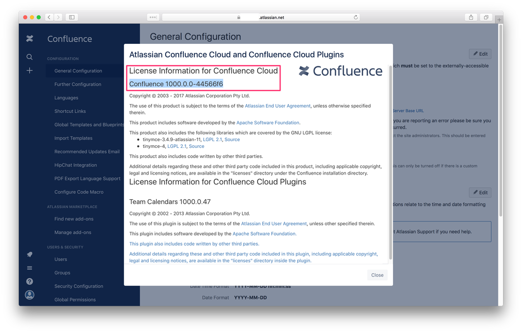Click the upper Edit button on page
The height and width of the screenshot is (333, 522).
[480, 54]
